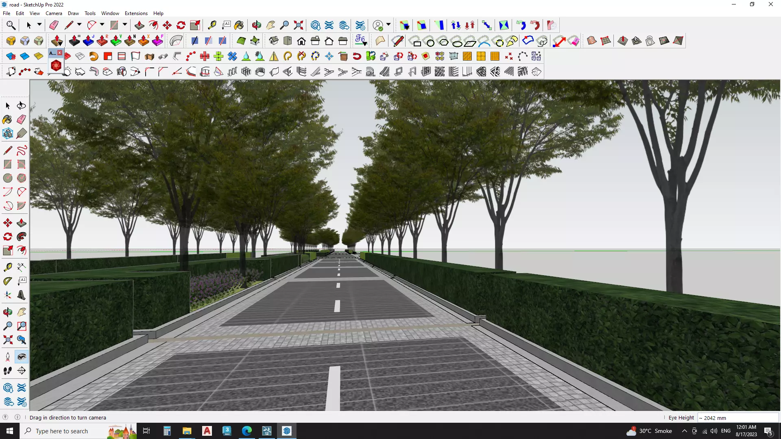Select Axes tool in left toolbar
The image size is (781, 439).
8,295
